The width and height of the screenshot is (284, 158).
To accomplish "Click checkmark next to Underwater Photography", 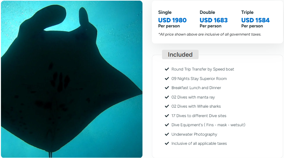I will click(167, 134).
